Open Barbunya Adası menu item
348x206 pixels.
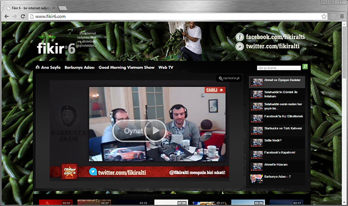point(79,67)
